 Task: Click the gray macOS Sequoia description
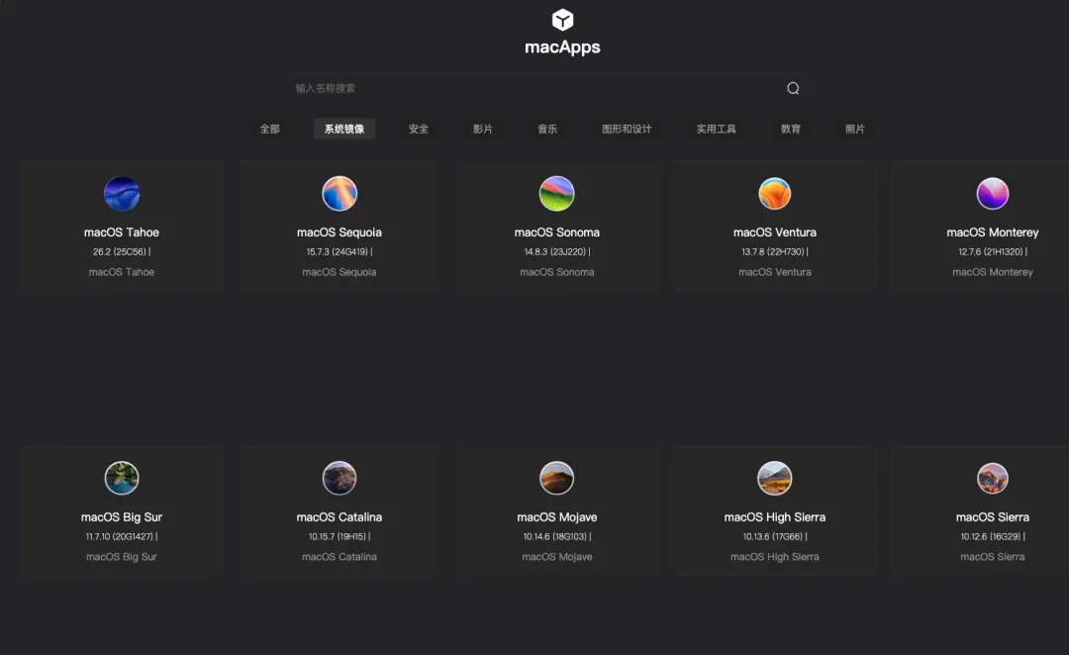(340, 272)
